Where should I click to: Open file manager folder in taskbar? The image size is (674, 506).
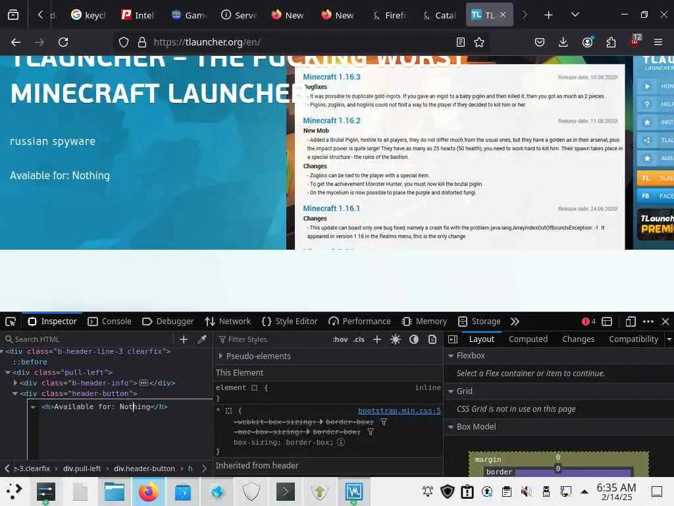click(114, 492)
